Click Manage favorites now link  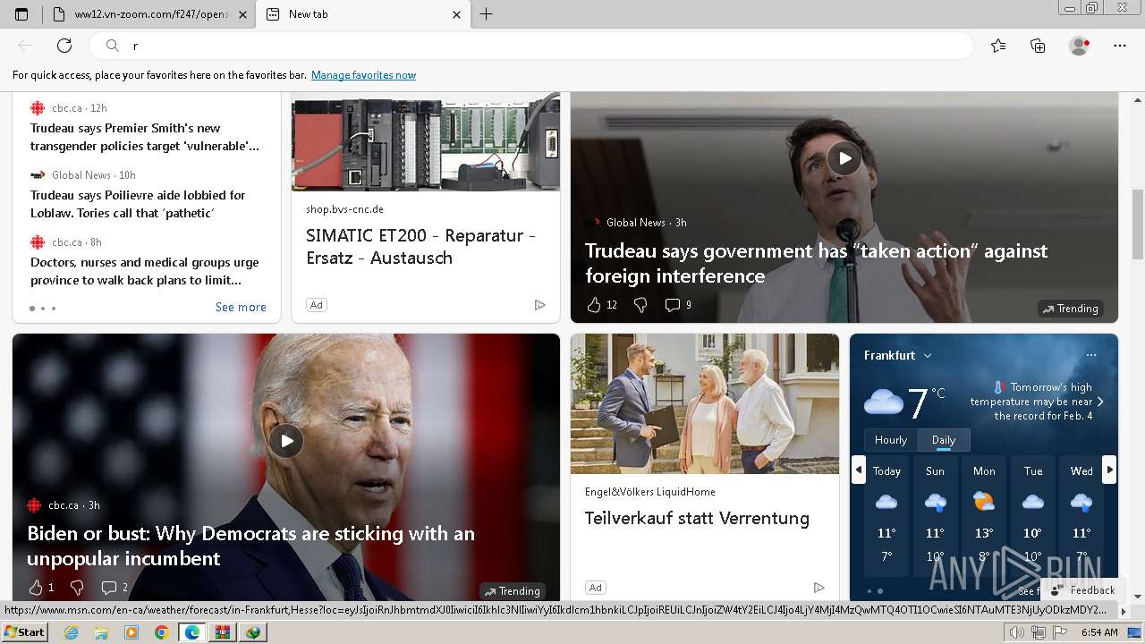[x=363, y=75]
